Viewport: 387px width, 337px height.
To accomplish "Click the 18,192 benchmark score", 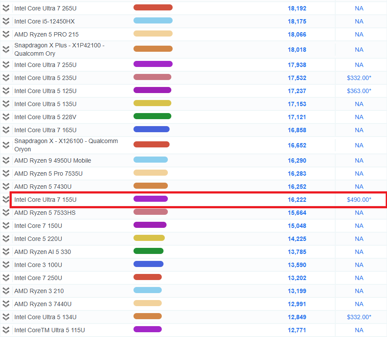I will (x=297, y=8).
